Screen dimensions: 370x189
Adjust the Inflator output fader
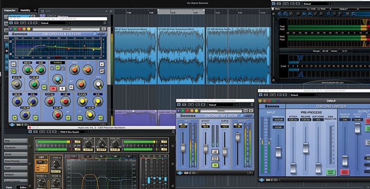click(x=238, y=137)
